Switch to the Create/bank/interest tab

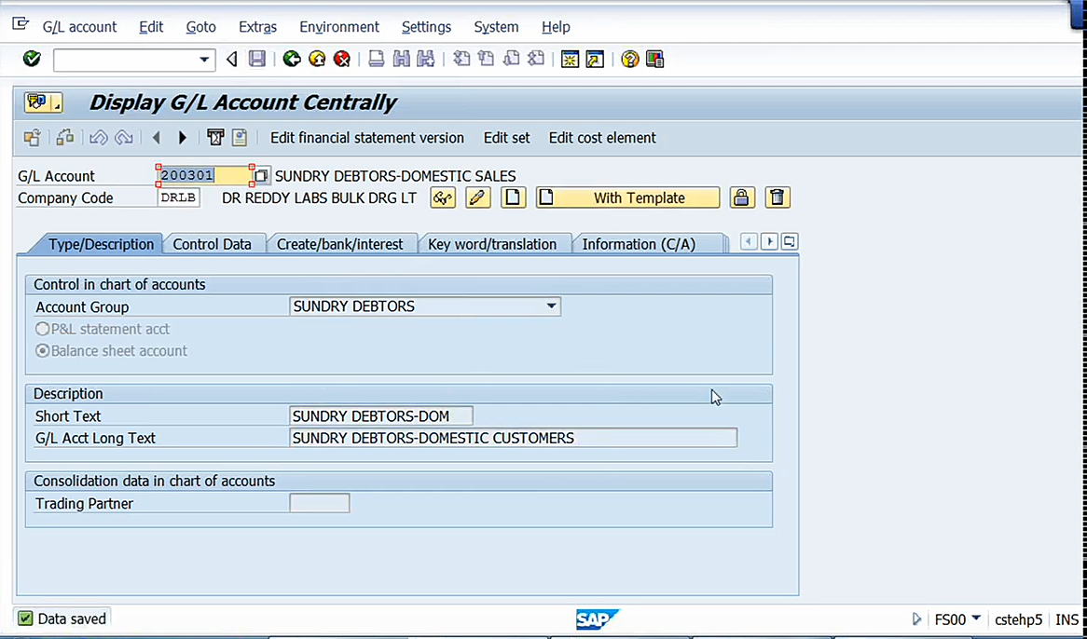click(x=339, y=244)
